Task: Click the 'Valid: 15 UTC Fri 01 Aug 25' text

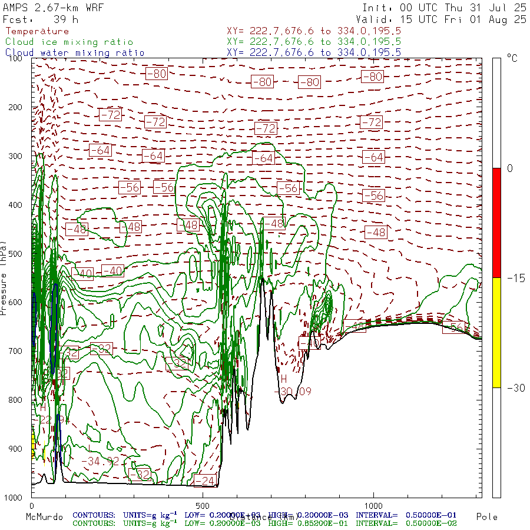Action: (x=440, y=19)
